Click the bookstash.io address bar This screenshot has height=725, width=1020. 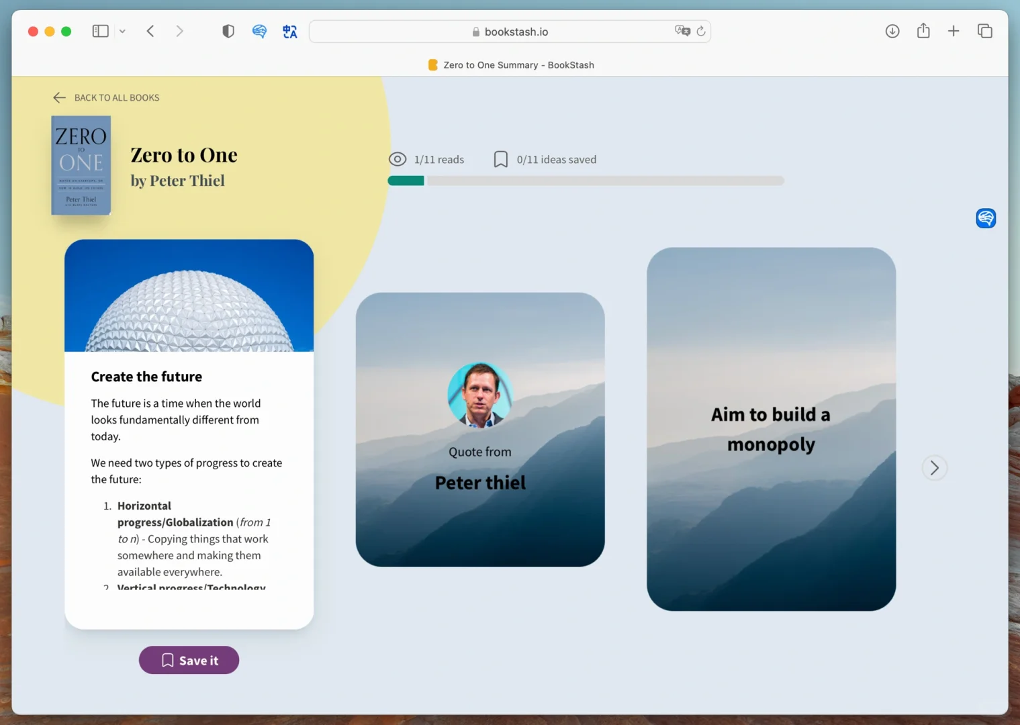(x=510, y=32)
